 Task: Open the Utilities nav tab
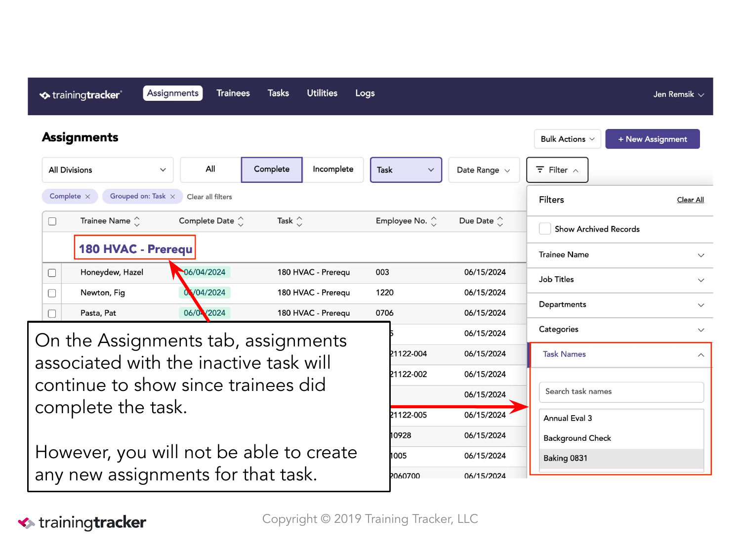coord(322,93)
